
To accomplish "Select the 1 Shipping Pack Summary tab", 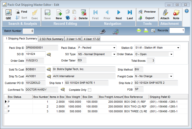I will [20, 39].
